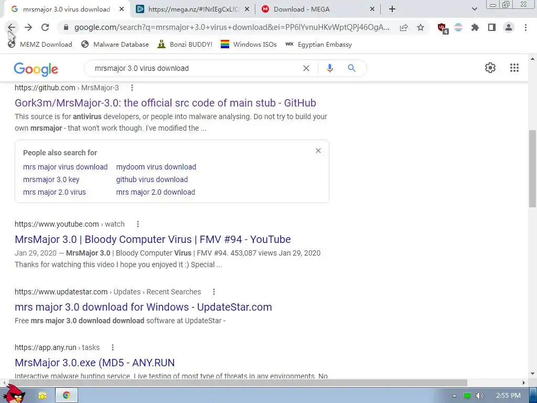Open Chrome's three-dot menu
The width and height of the screenshot is (537, 403).
(525, 27)
